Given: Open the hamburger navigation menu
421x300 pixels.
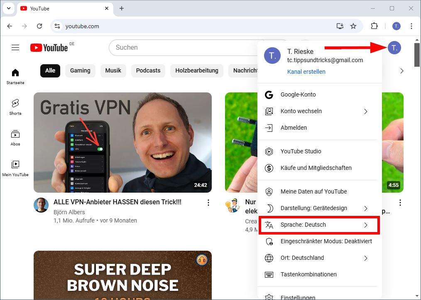Looking at the screenshot, I should tap(15, 47).
